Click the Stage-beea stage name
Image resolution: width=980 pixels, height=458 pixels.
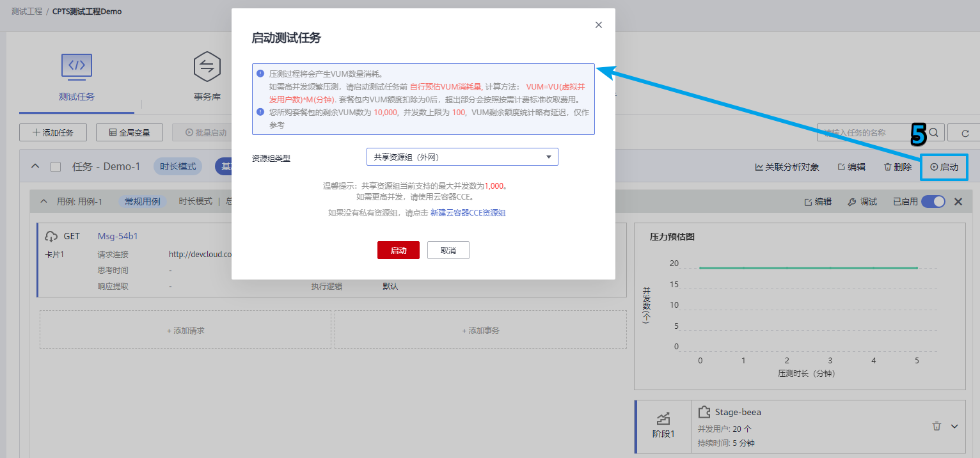738,412
